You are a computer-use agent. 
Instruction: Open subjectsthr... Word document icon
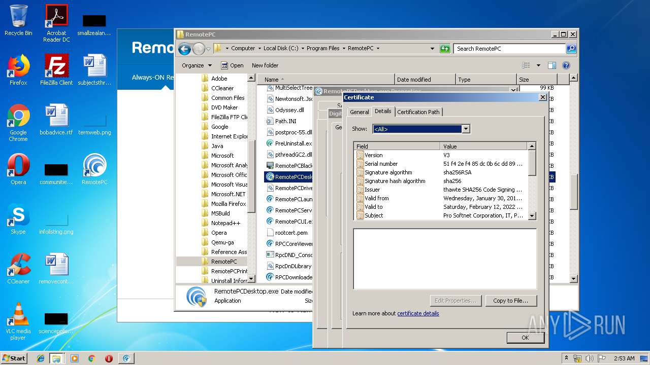click(x=94, y=69)
